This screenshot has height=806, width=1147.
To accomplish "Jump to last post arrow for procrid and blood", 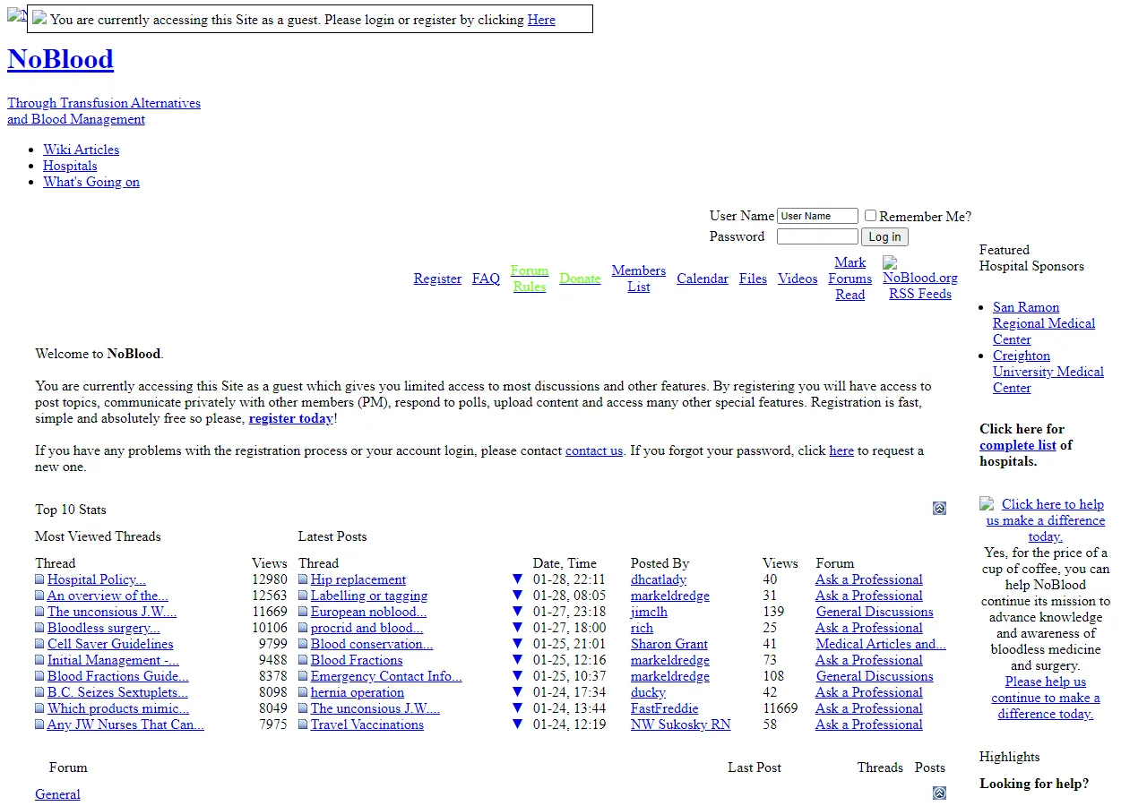I will [517, 628].
